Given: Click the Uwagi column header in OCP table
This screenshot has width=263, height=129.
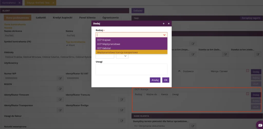Looking at the screenshot, I should click(175, 94).
